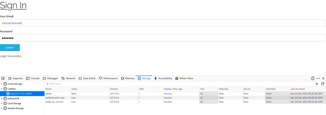The width and height of the screenshot is (326, 115).
Task: Expand the Indexed DB tree node
Action: 2,99
